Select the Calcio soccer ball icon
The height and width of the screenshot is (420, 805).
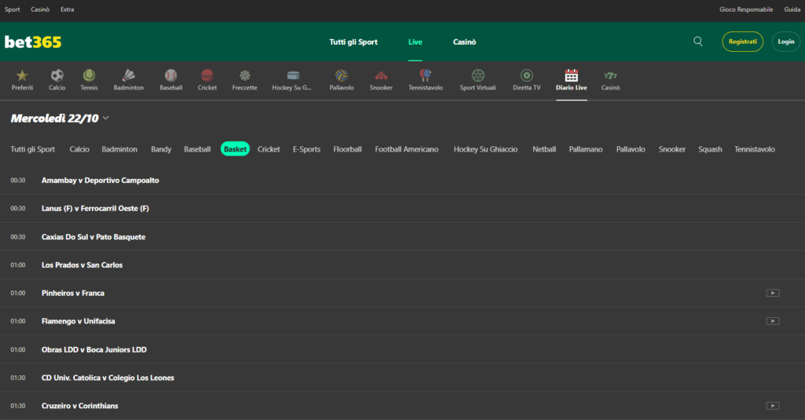[x=57, y=75]
